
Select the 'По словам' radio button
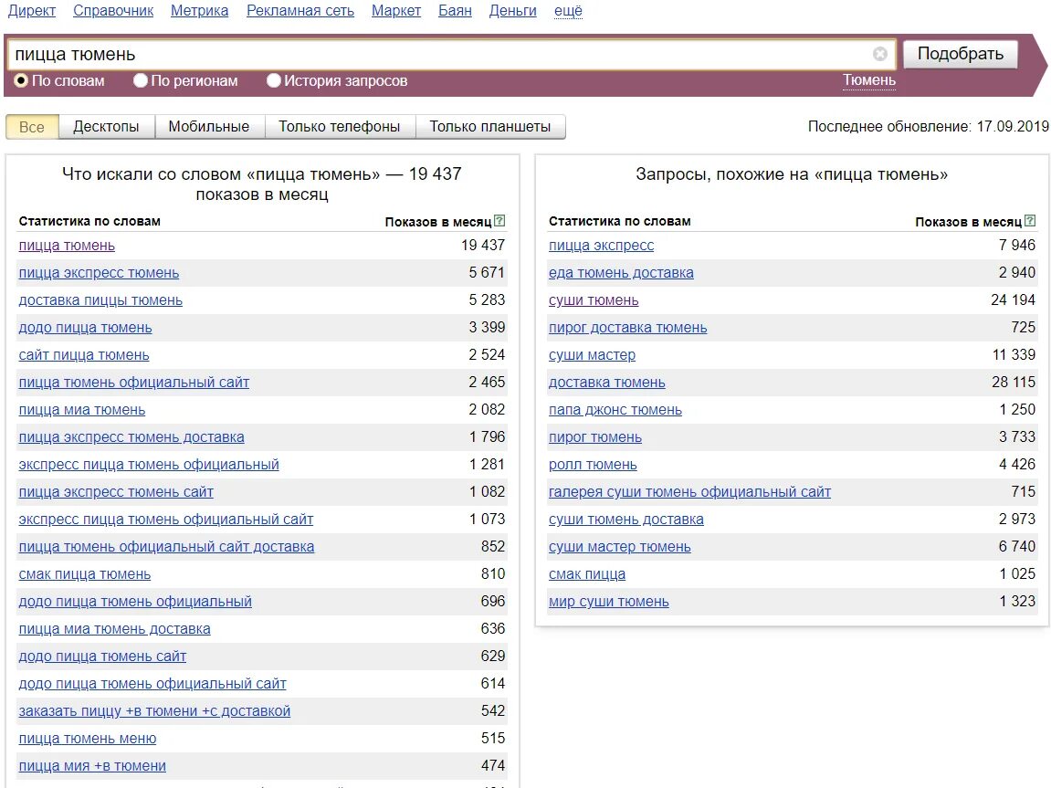click(x=21, y=80)
